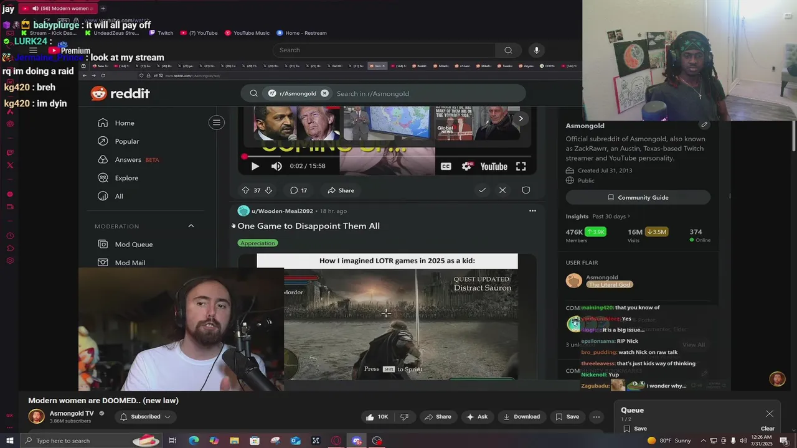Upvote the post with 37 points
This screenshot has height=448, width=797.
click(245, 190)
